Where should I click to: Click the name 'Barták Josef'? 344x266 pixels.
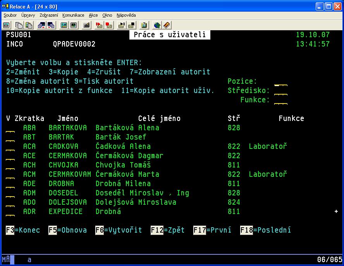[x=121, y=137]
